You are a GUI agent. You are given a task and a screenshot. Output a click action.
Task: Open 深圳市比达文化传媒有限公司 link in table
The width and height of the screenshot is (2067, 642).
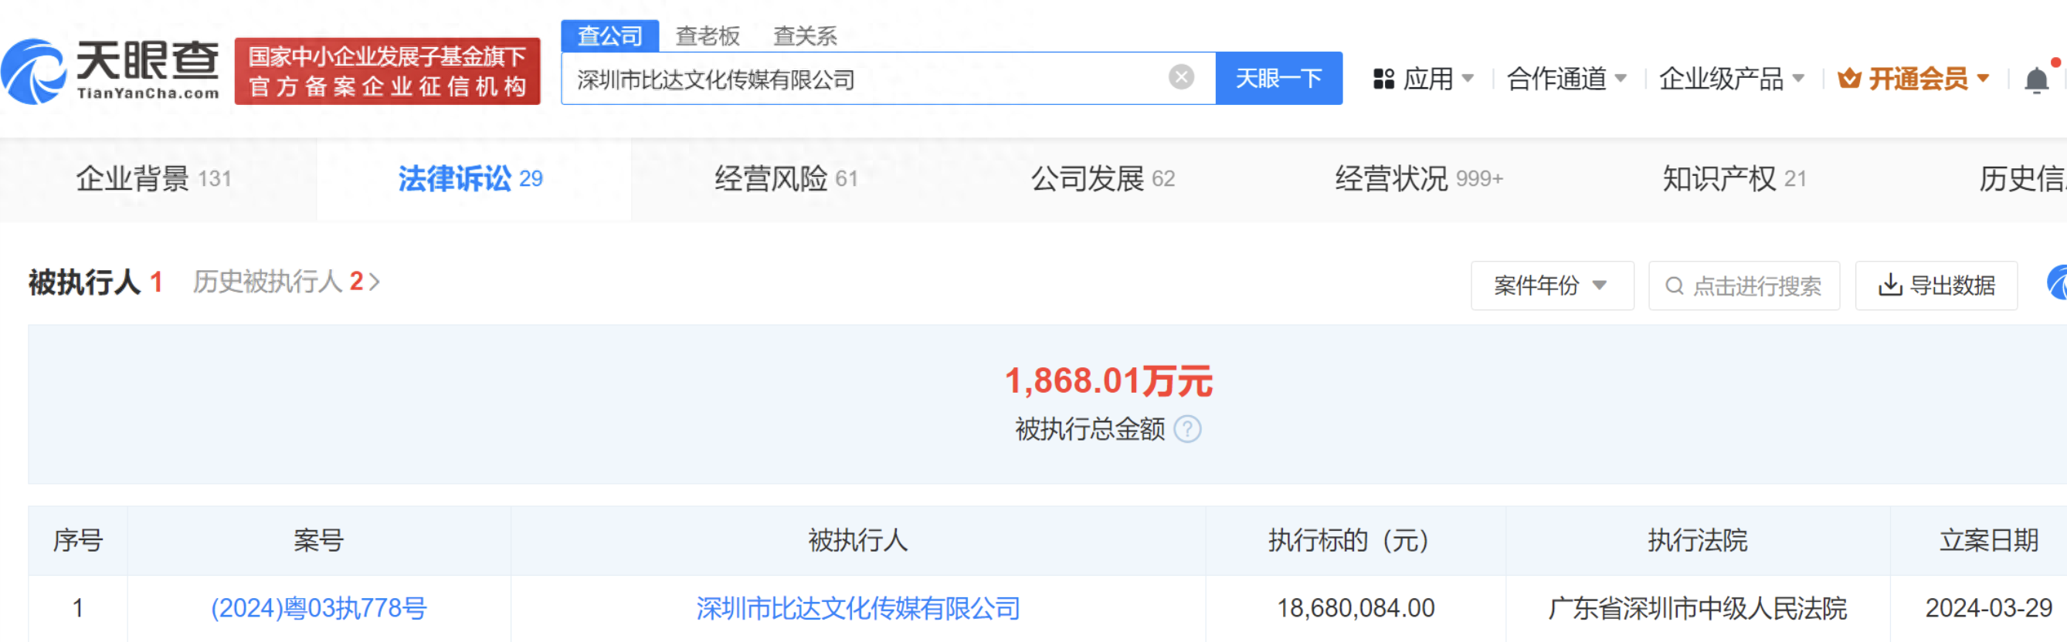[857, 608]
